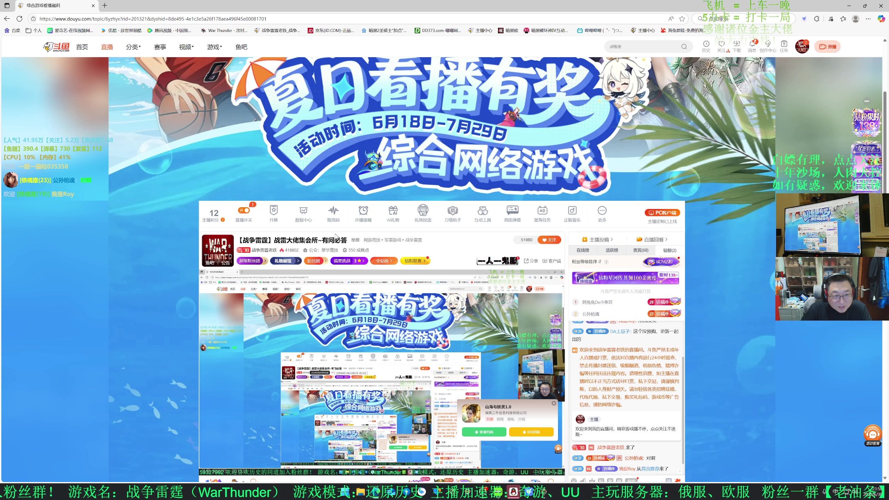This screenshot has width=889, height=500.
Task: Go to 首页 in the nav
Action: (x=82, y=47)
